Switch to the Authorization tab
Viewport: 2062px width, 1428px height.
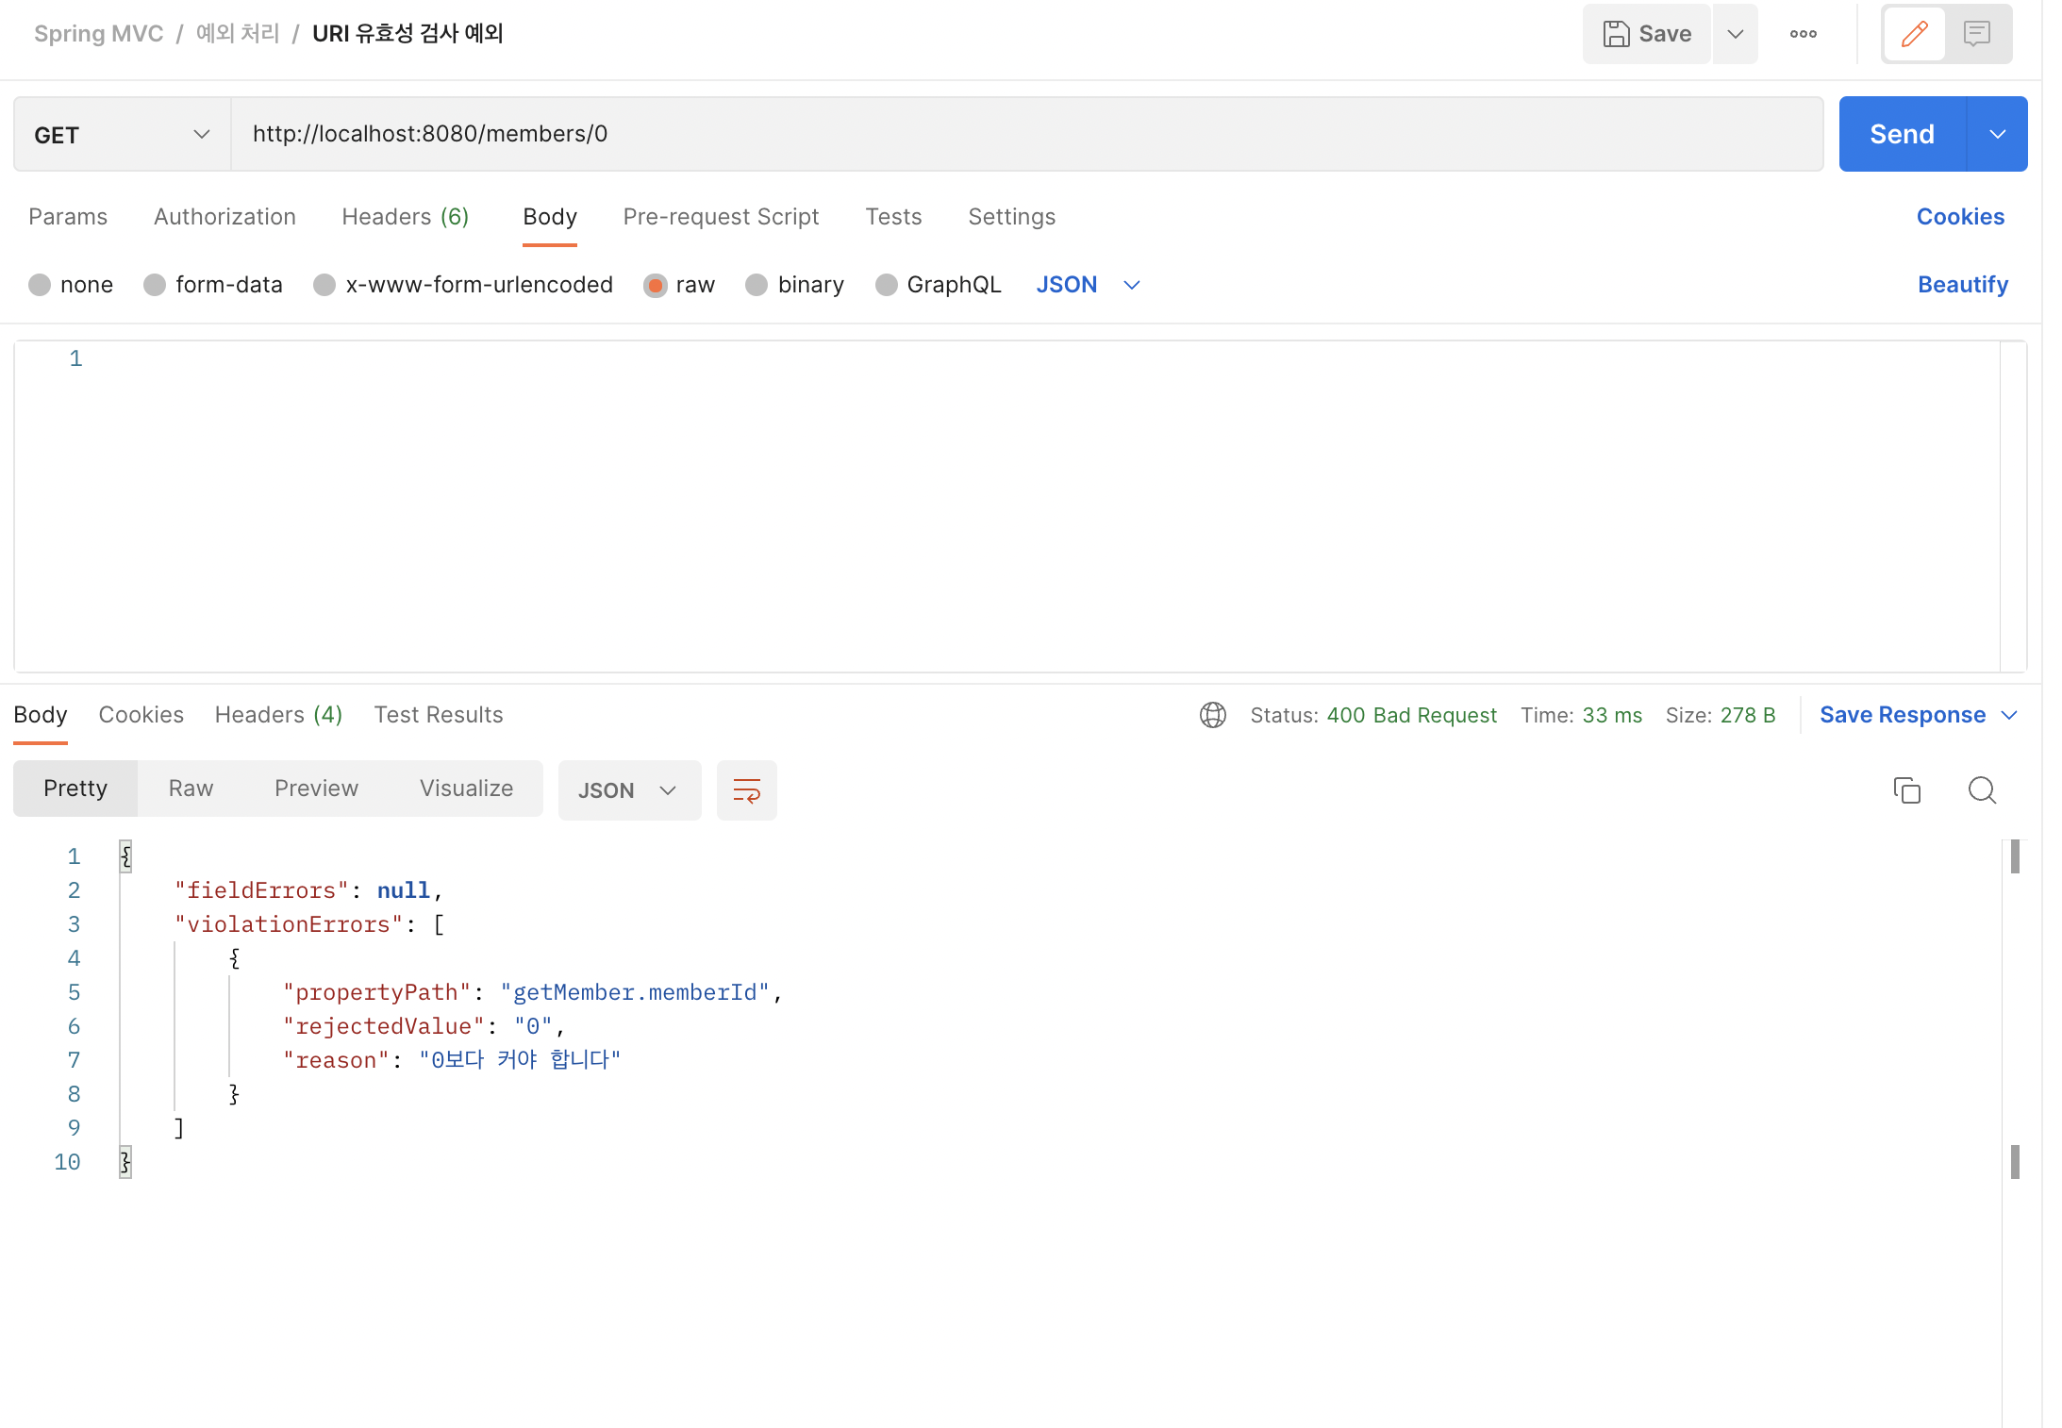point(224,217)
